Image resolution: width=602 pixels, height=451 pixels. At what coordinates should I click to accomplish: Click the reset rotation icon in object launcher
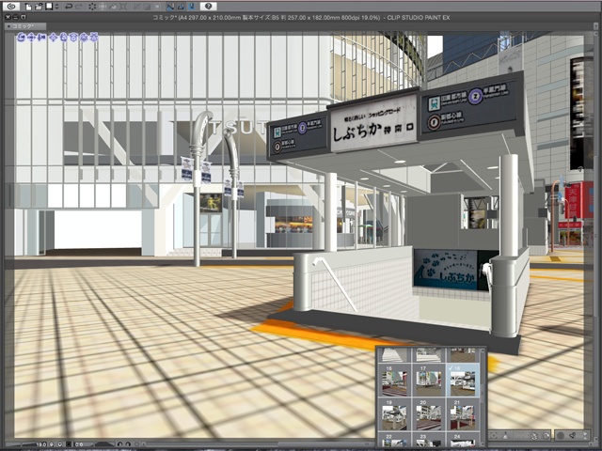point(533,436)
